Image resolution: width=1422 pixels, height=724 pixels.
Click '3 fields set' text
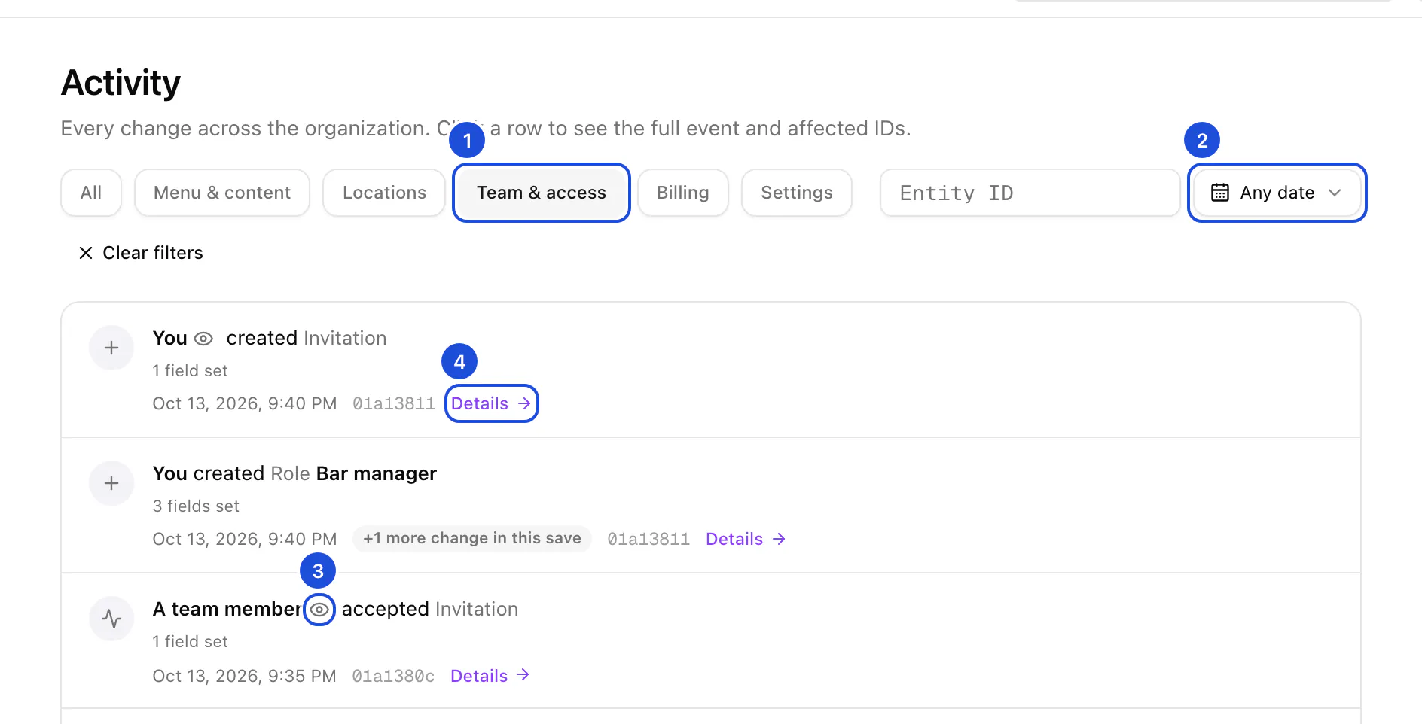[x=196, y=506]
